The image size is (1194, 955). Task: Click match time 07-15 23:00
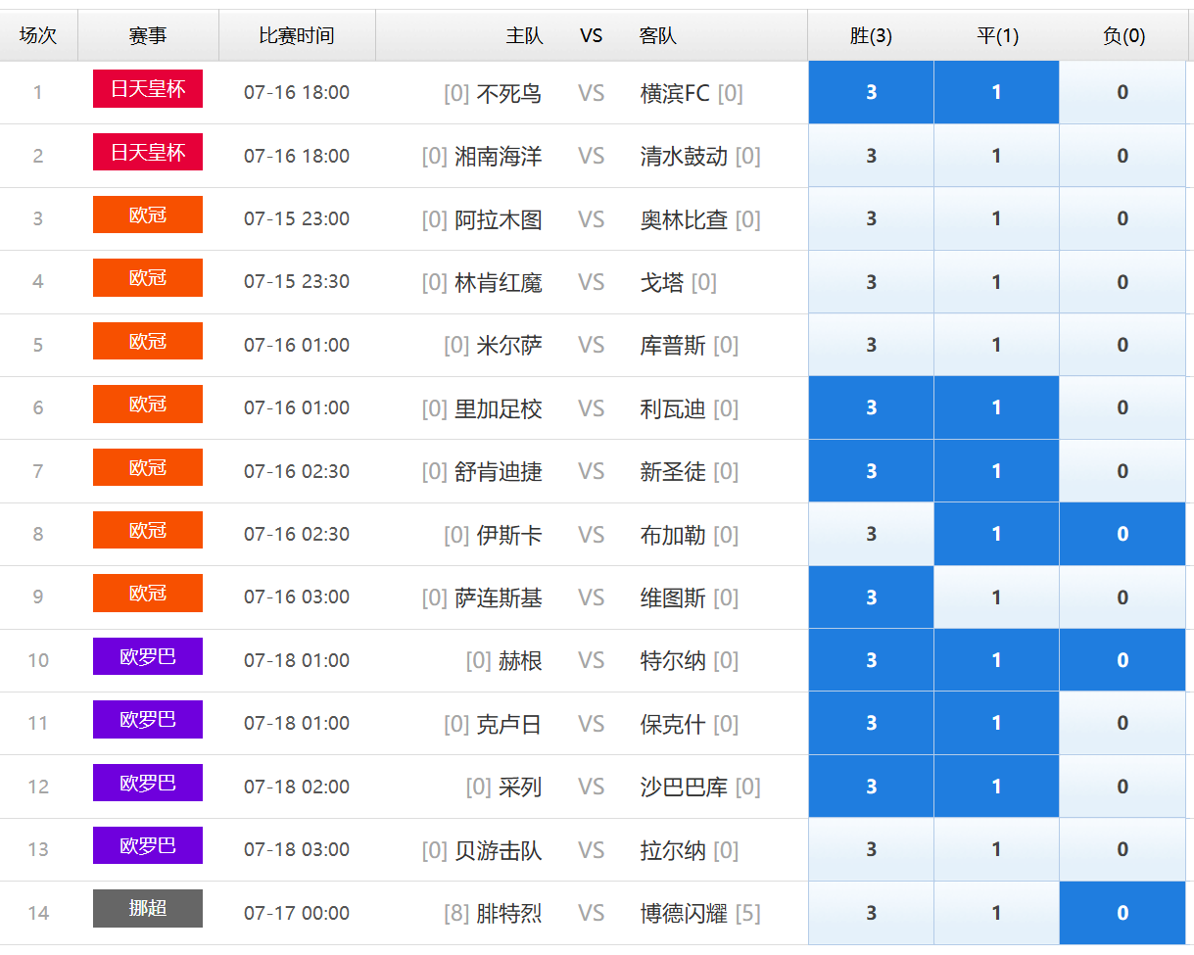[297, 219]
